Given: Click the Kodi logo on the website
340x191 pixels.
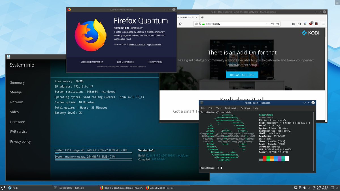Looking at the screenshot, I should 310,33.
